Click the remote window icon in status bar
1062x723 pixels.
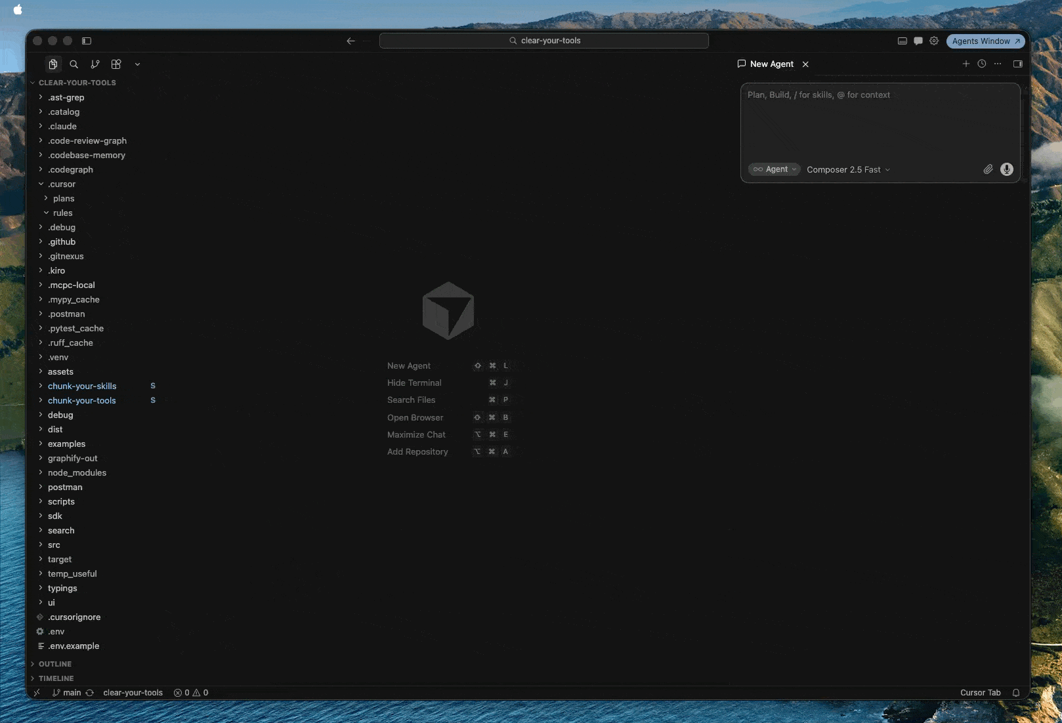pyautogui.click(x=37, y=693)
